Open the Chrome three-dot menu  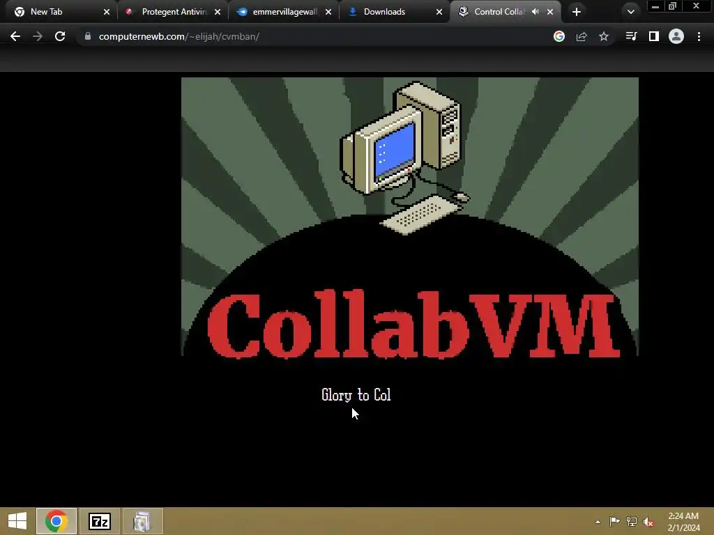pyautogui.click(x=699, y=36)
